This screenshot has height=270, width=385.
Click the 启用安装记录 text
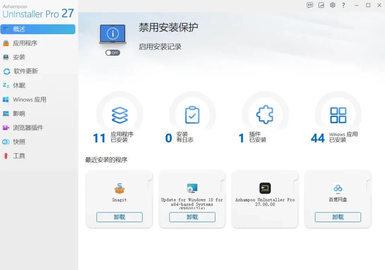coord(160,47)
